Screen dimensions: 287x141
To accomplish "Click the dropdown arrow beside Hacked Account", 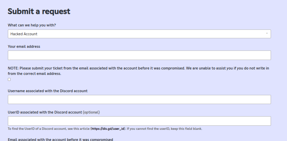I will [x=267, y=34].
